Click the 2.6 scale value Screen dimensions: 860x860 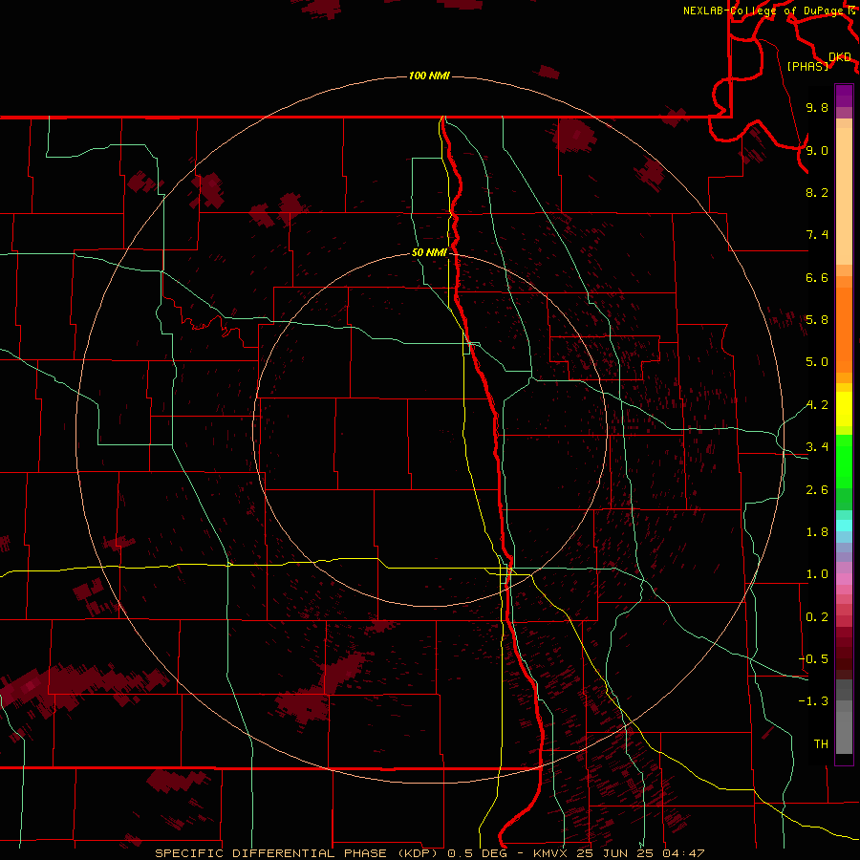point(817,490)
